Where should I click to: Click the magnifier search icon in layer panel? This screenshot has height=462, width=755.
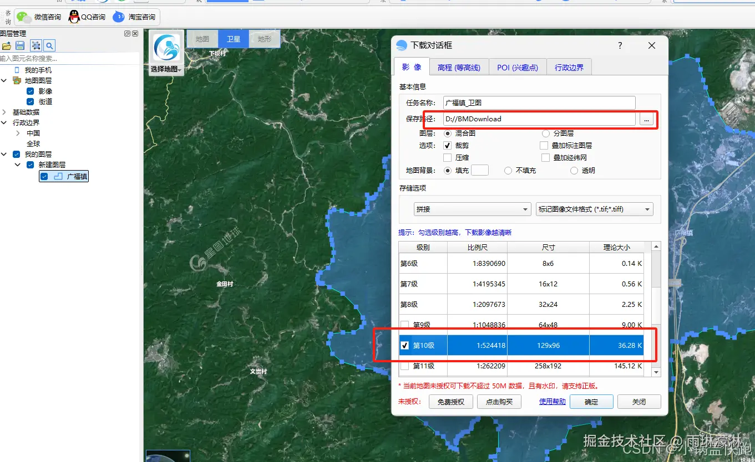coord(49,45)
